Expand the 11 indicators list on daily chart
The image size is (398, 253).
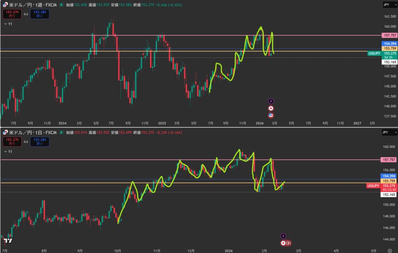coord(8,152)
